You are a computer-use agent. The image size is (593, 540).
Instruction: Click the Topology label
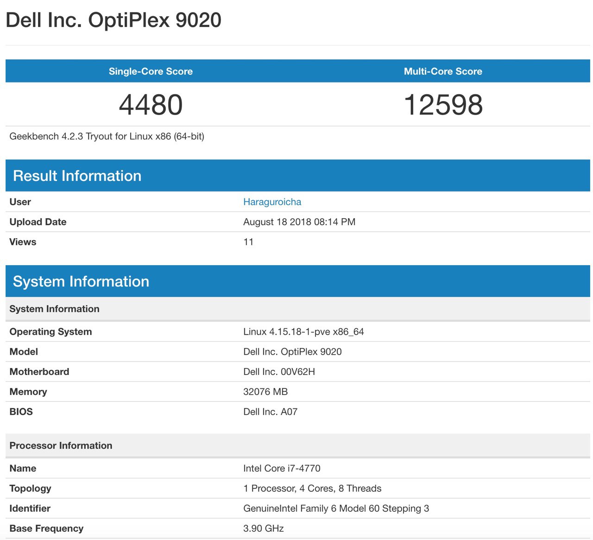click(30, 489)
